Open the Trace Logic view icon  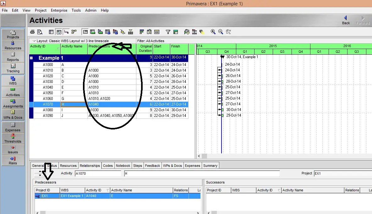[x=123, y=32]
